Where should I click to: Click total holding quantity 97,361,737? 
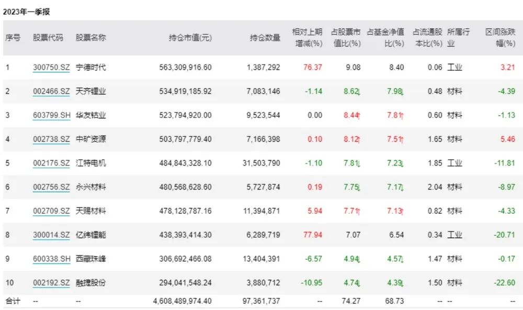[261, 301]
